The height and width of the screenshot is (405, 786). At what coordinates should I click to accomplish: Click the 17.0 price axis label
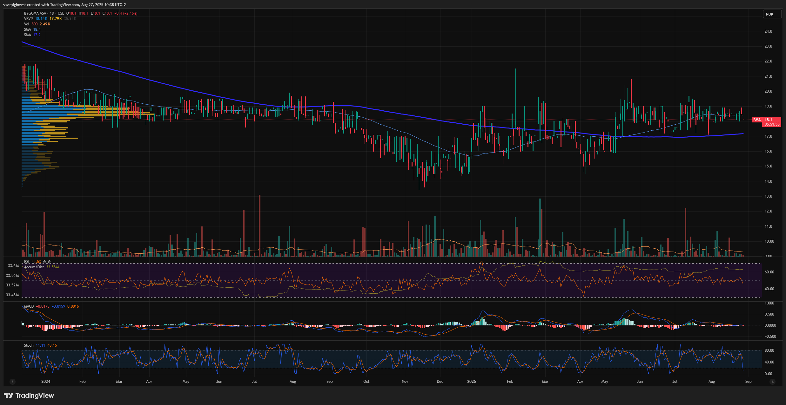click(768, 136)
